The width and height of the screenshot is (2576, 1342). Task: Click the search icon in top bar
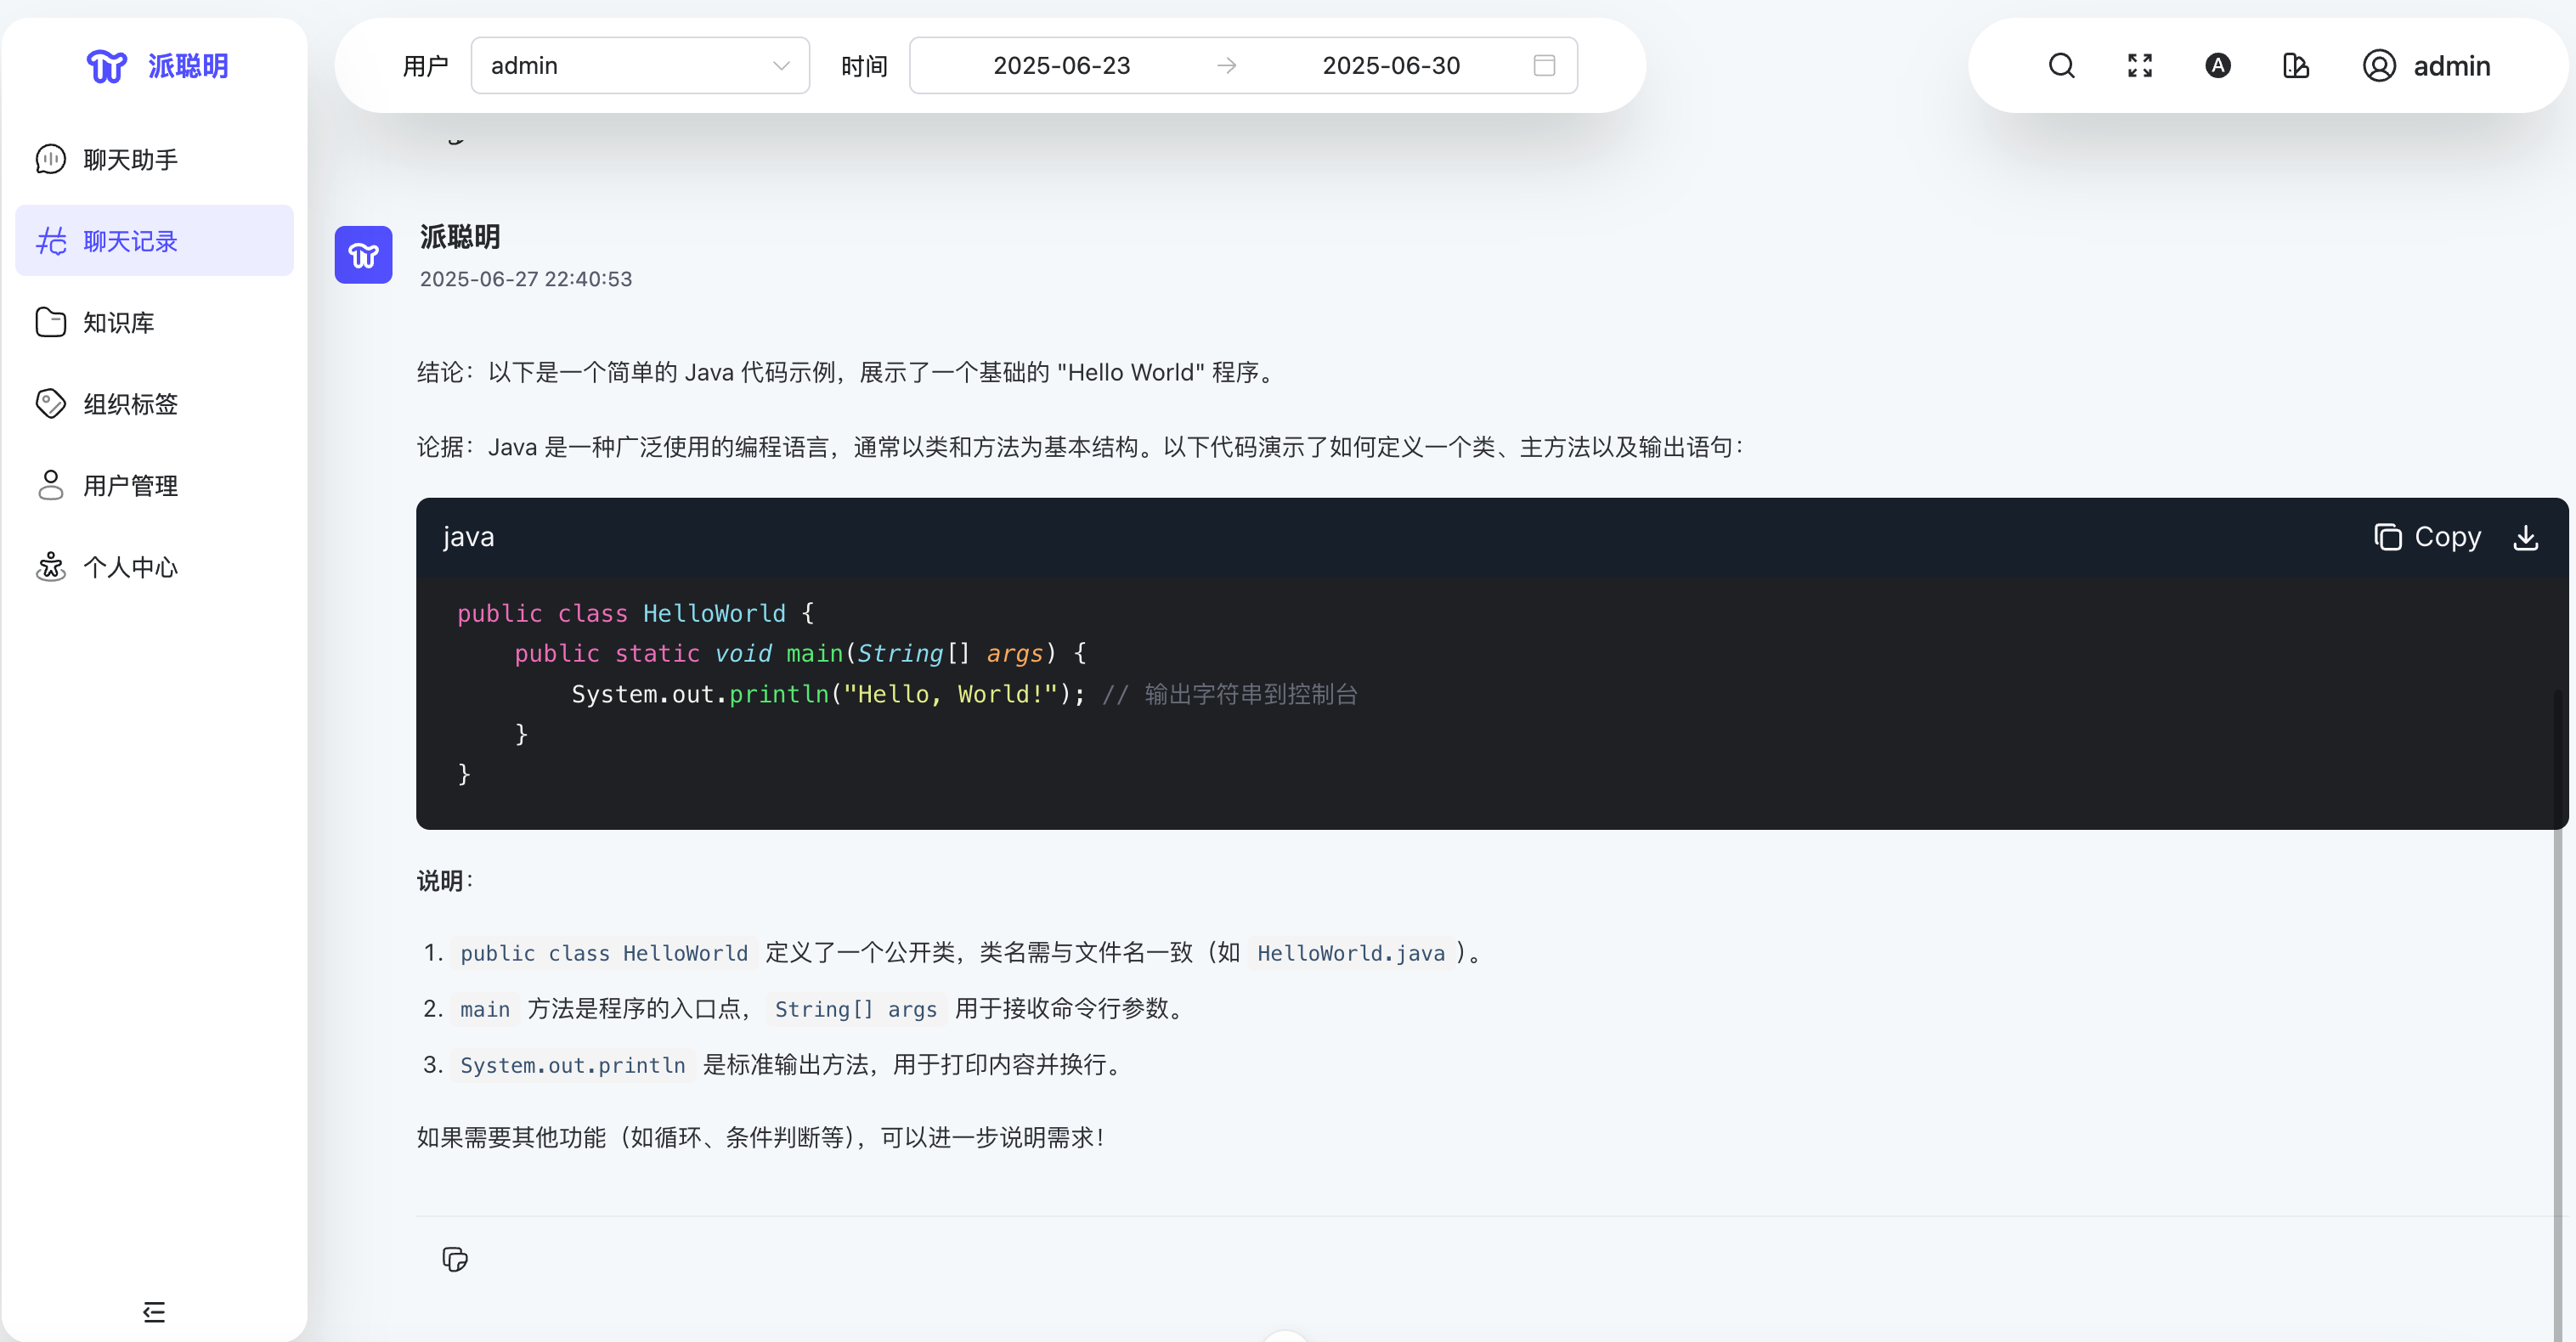[x=2061, y=66]
